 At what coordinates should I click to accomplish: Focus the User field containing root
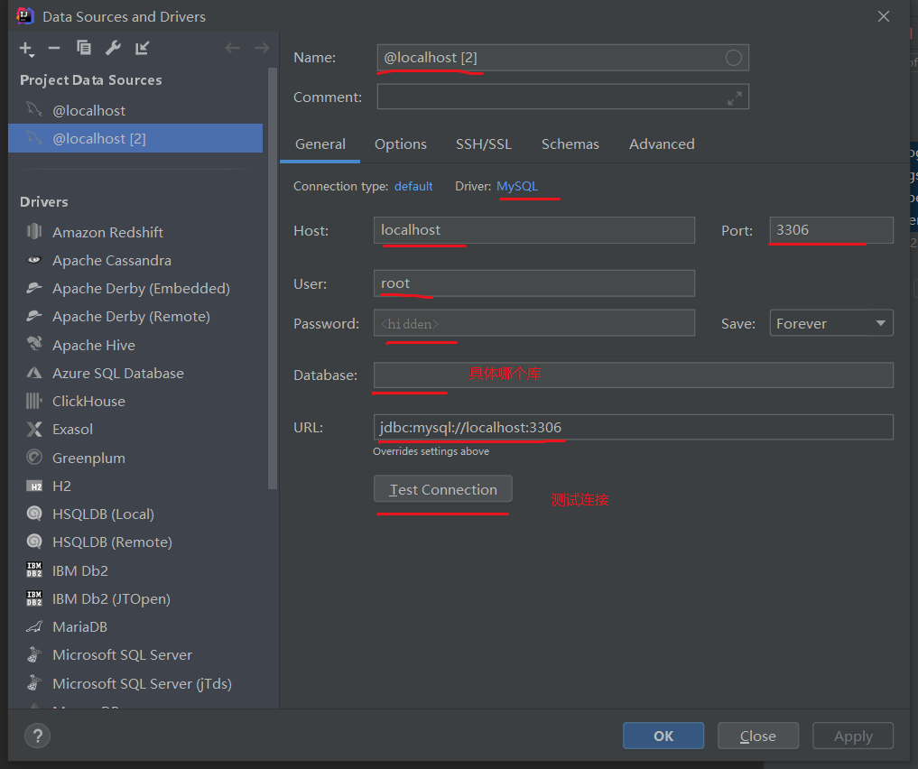(x=534, y=283)
